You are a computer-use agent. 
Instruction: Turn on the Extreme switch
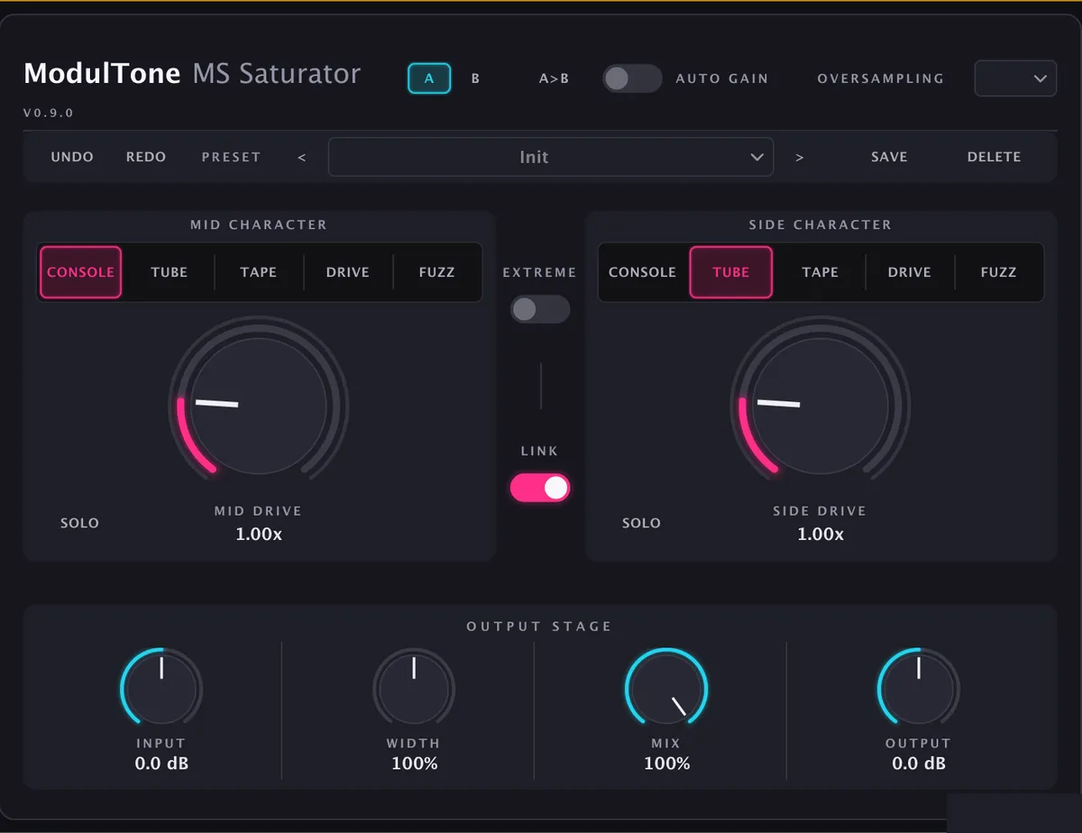click(540, 309)
